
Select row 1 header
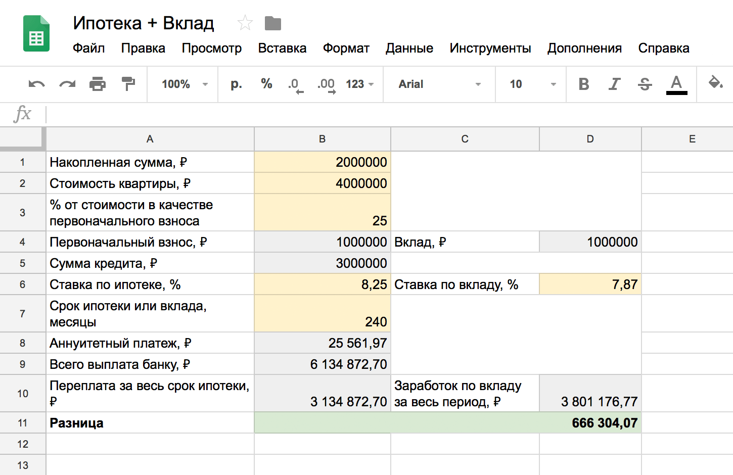click(23, 162)
